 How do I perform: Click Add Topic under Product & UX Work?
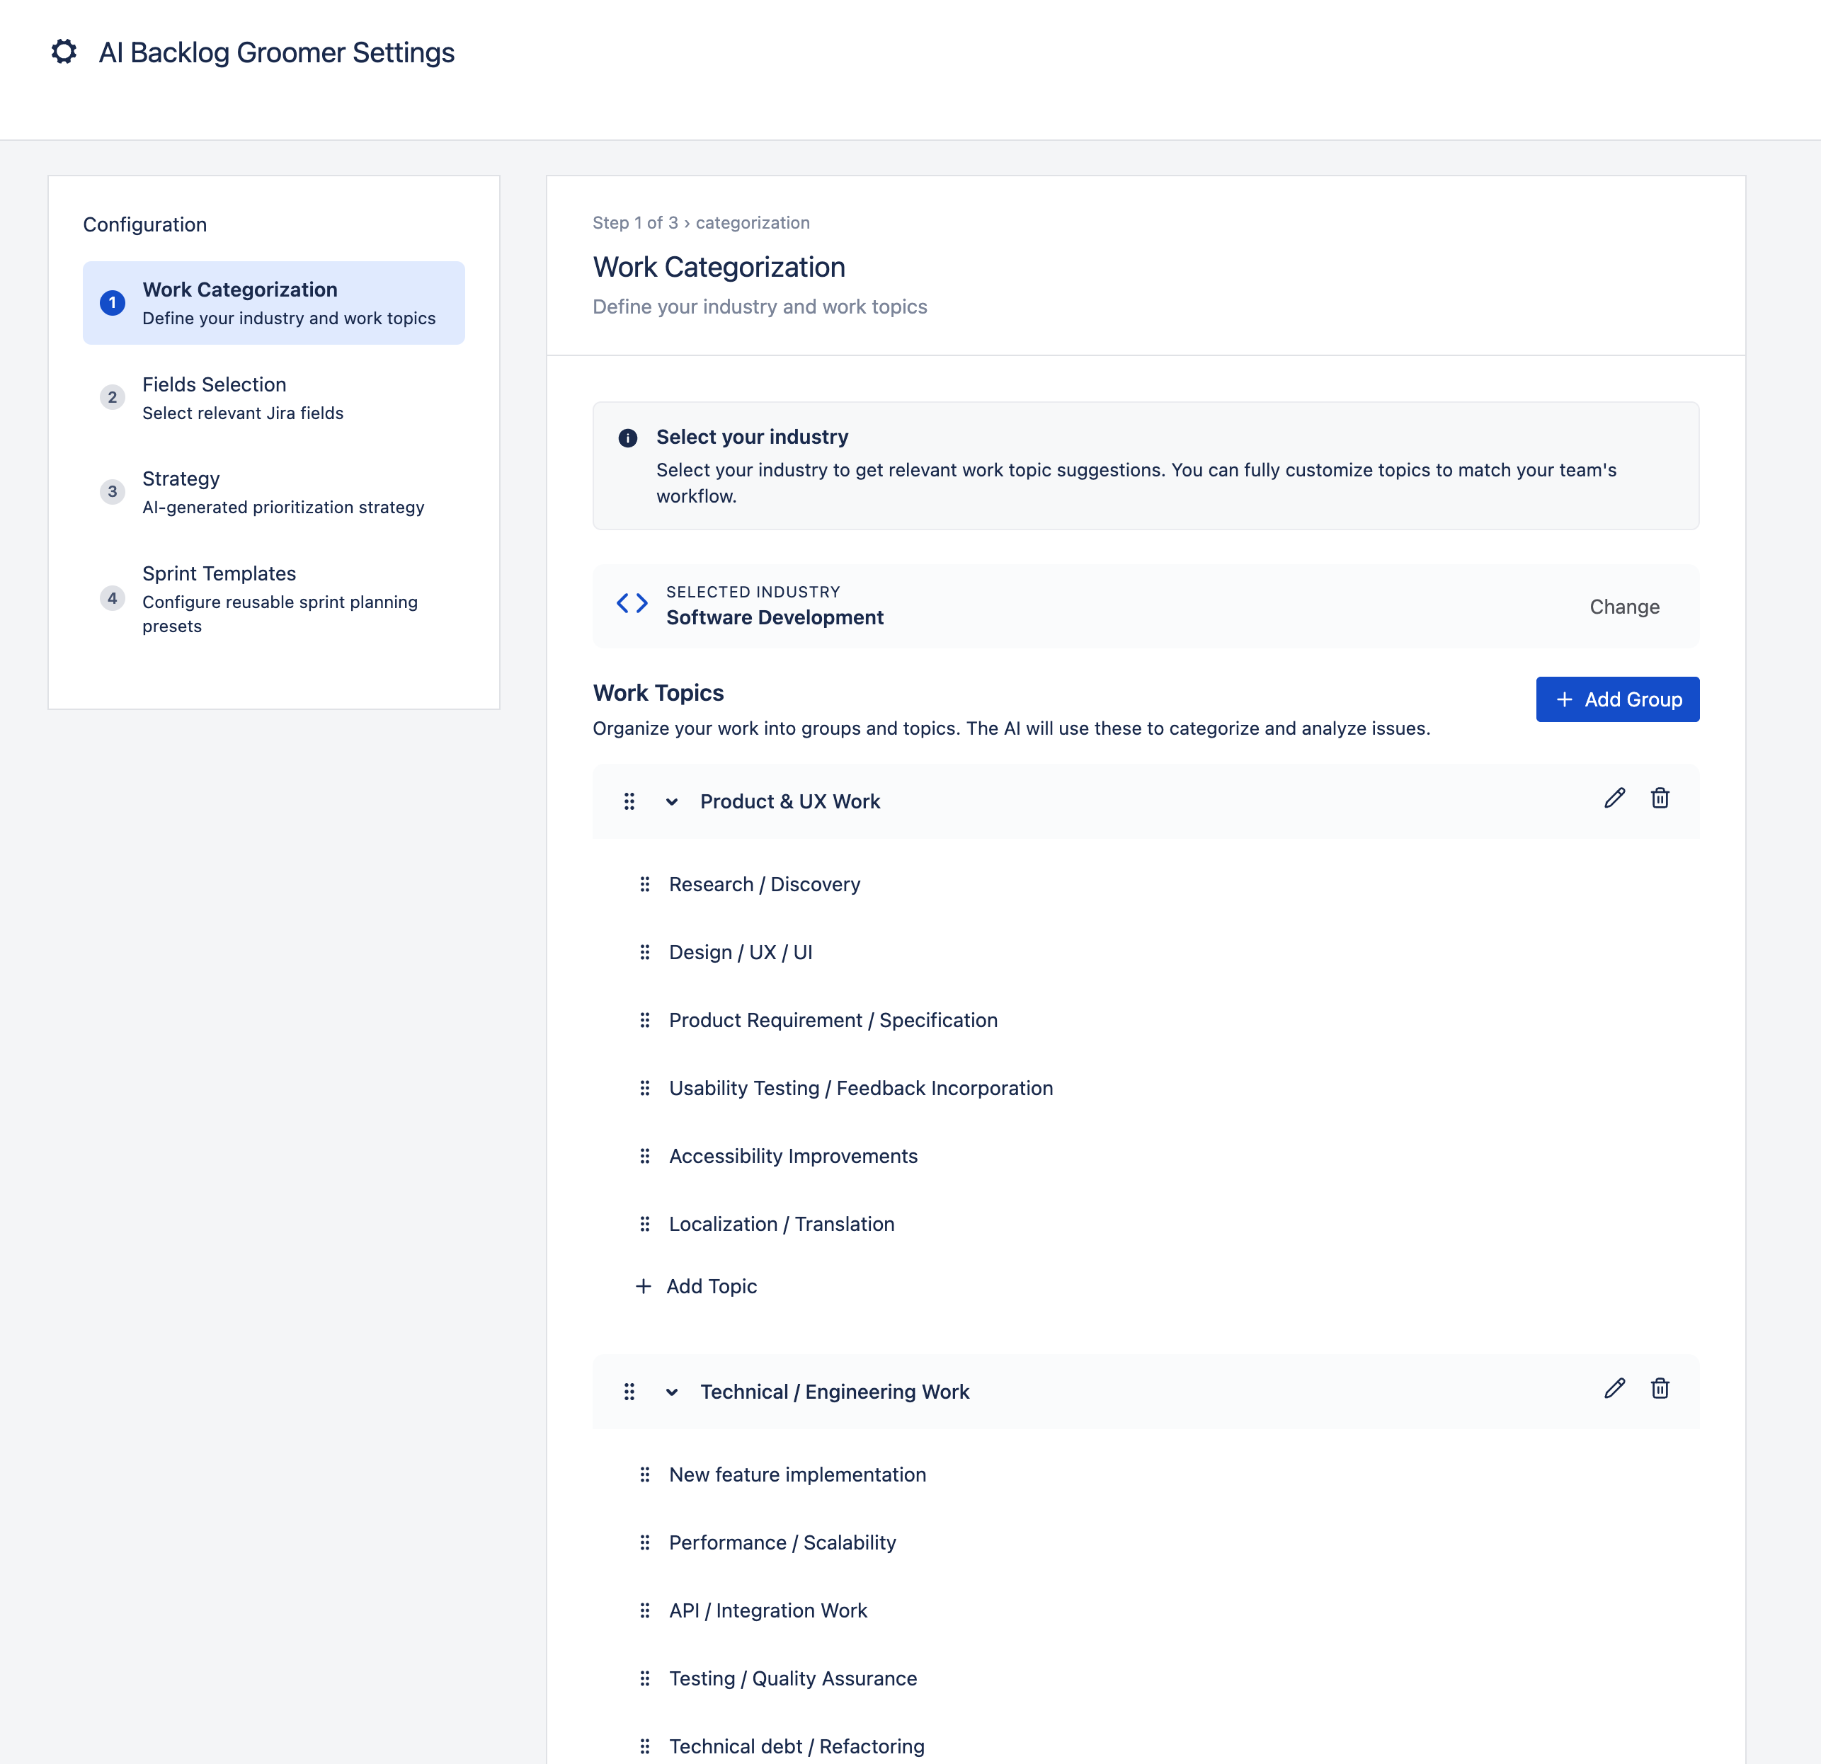point(697,1286)
